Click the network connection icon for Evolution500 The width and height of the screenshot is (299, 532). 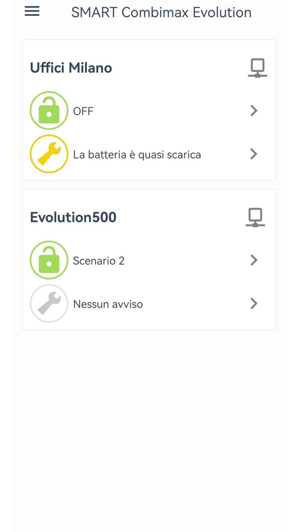[255, 217]
